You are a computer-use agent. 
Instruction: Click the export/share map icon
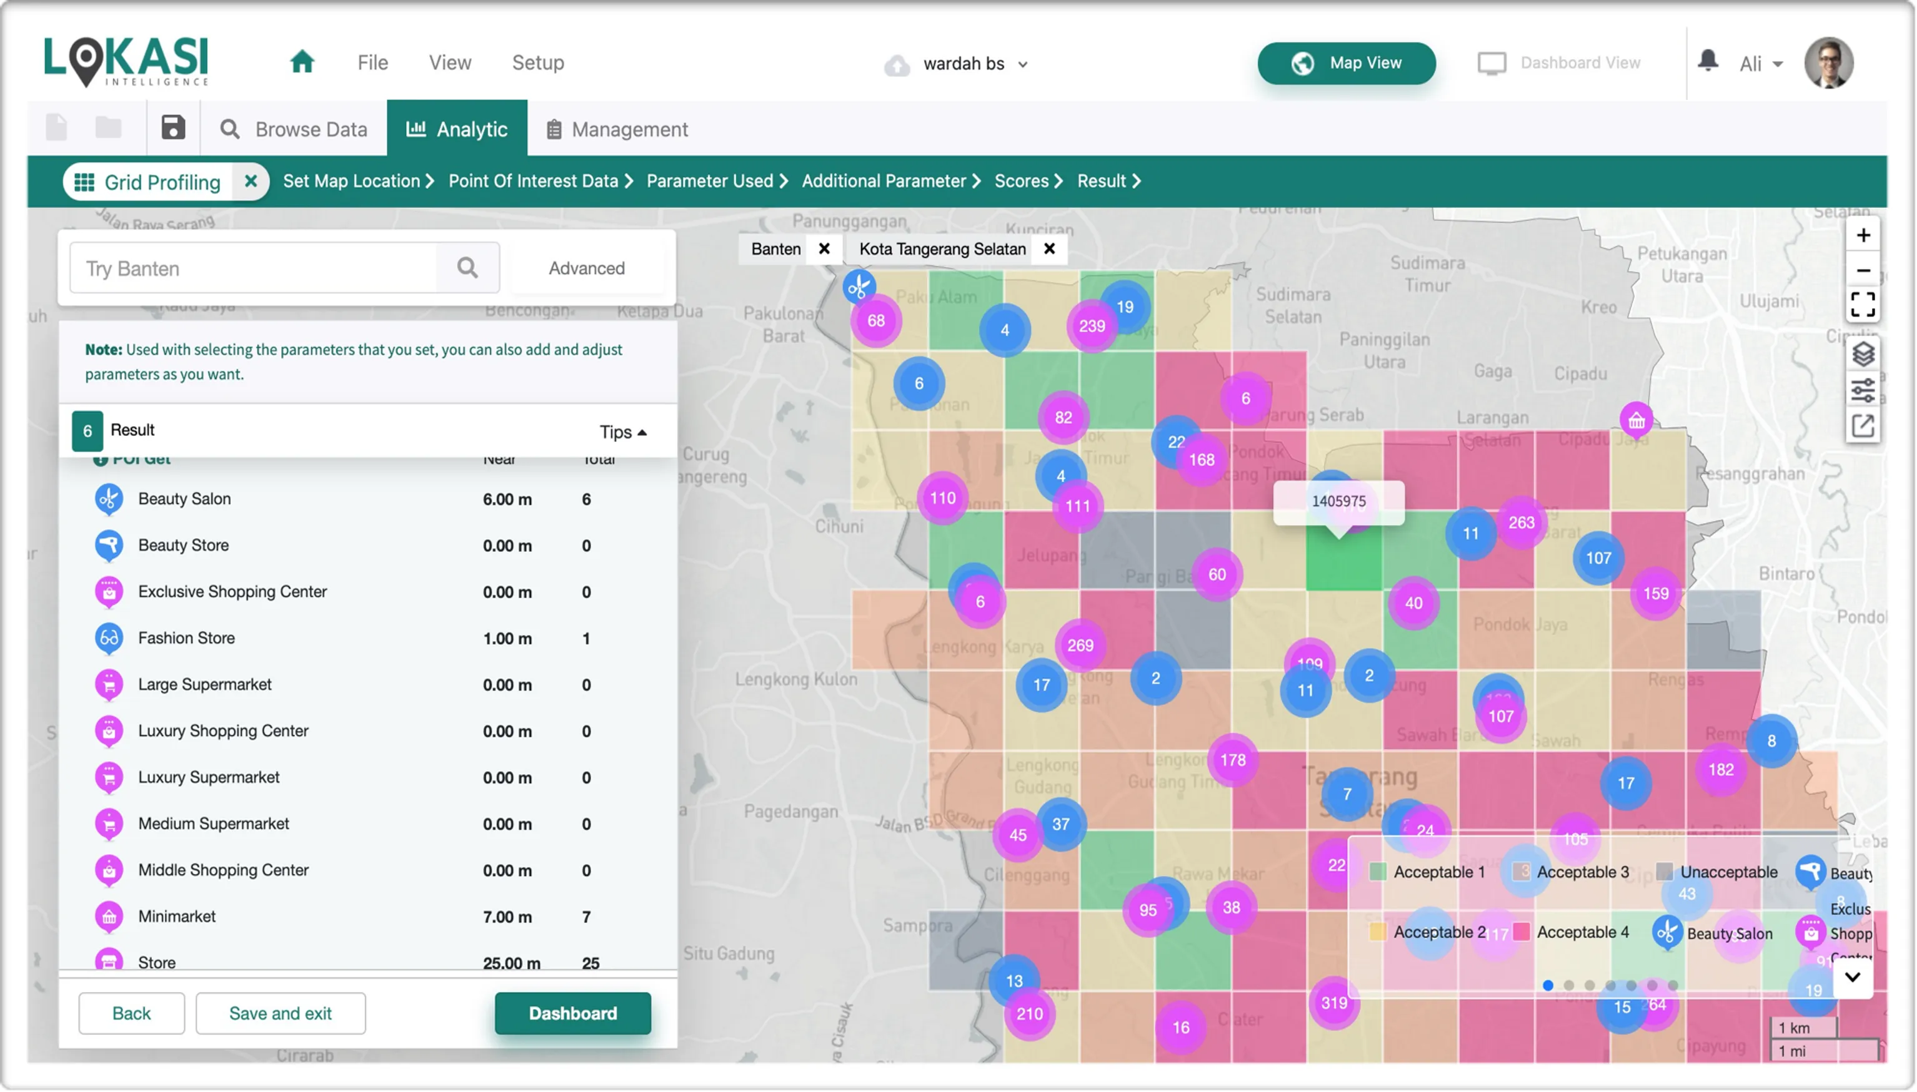[x=1862, y=426]
